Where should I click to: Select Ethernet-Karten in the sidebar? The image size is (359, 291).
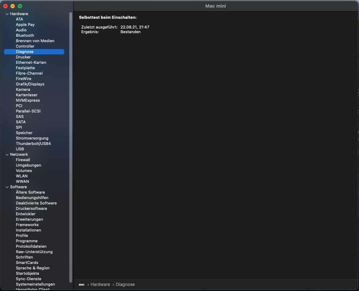pos(31,62)
